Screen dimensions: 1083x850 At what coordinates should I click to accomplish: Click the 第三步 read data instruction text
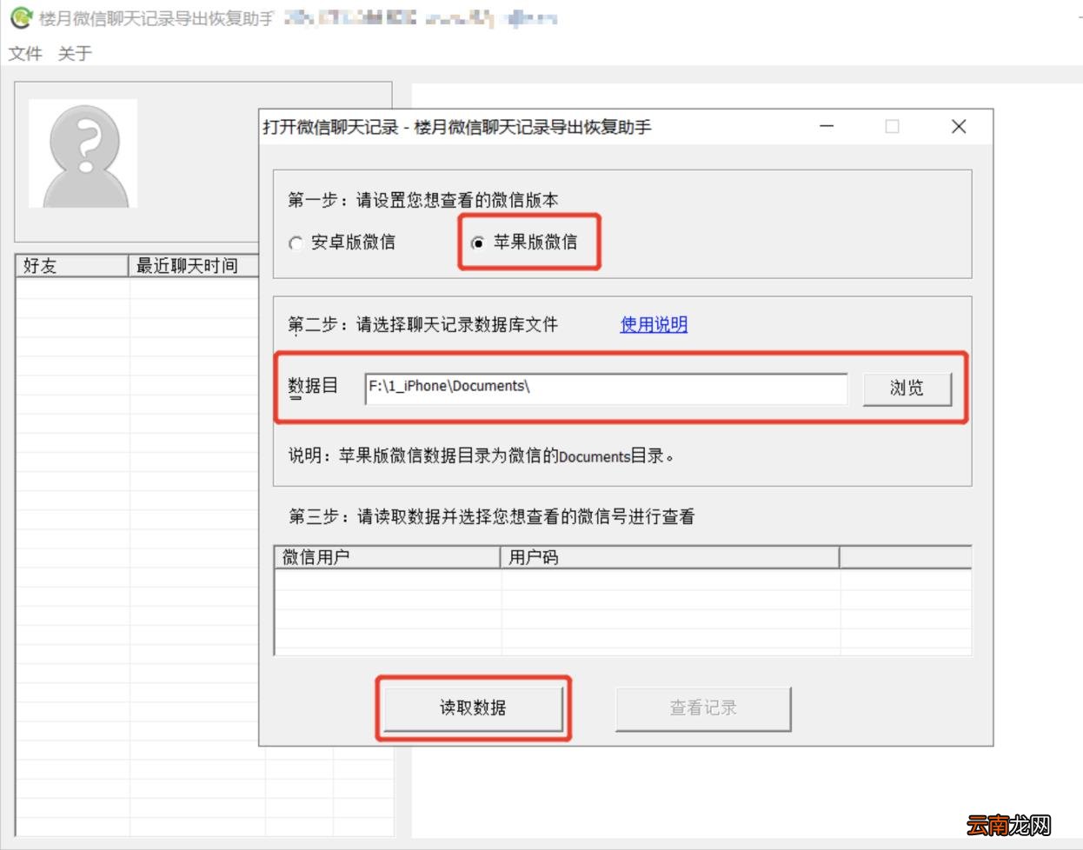492,516
